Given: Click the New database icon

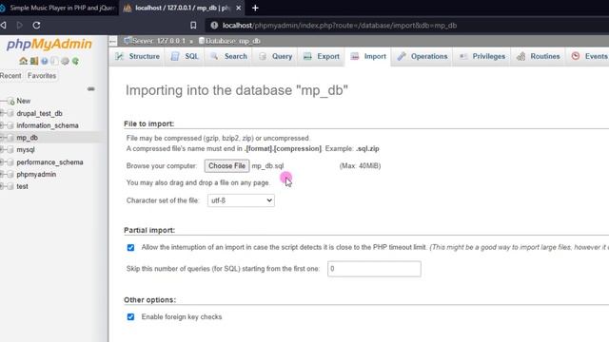Looking at the screenshot, I should (10, 102).
